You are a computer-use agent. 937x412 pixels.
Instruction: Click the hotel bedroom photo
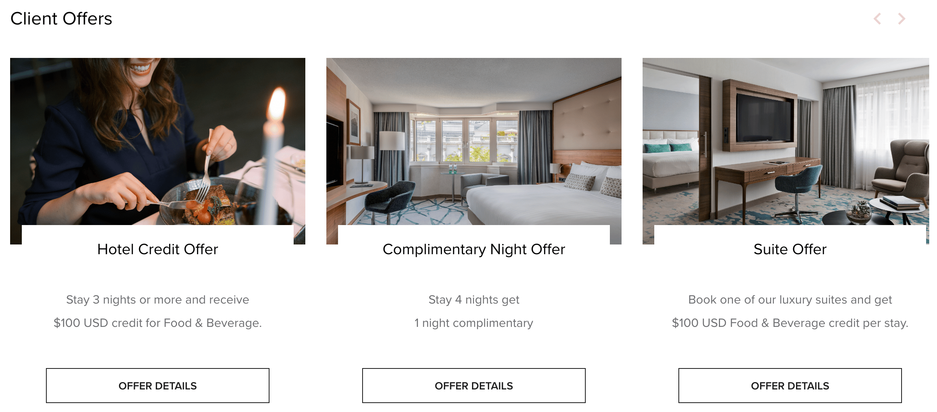tap(474, 141)
